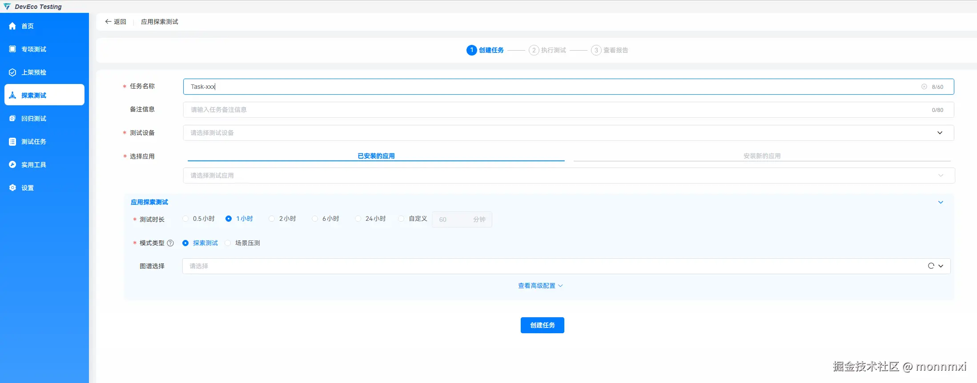Image resolution: width=977 pixels, height=383 pixels.
Task: Open 测试任务 in the sidebar
Action: [44, 142]
